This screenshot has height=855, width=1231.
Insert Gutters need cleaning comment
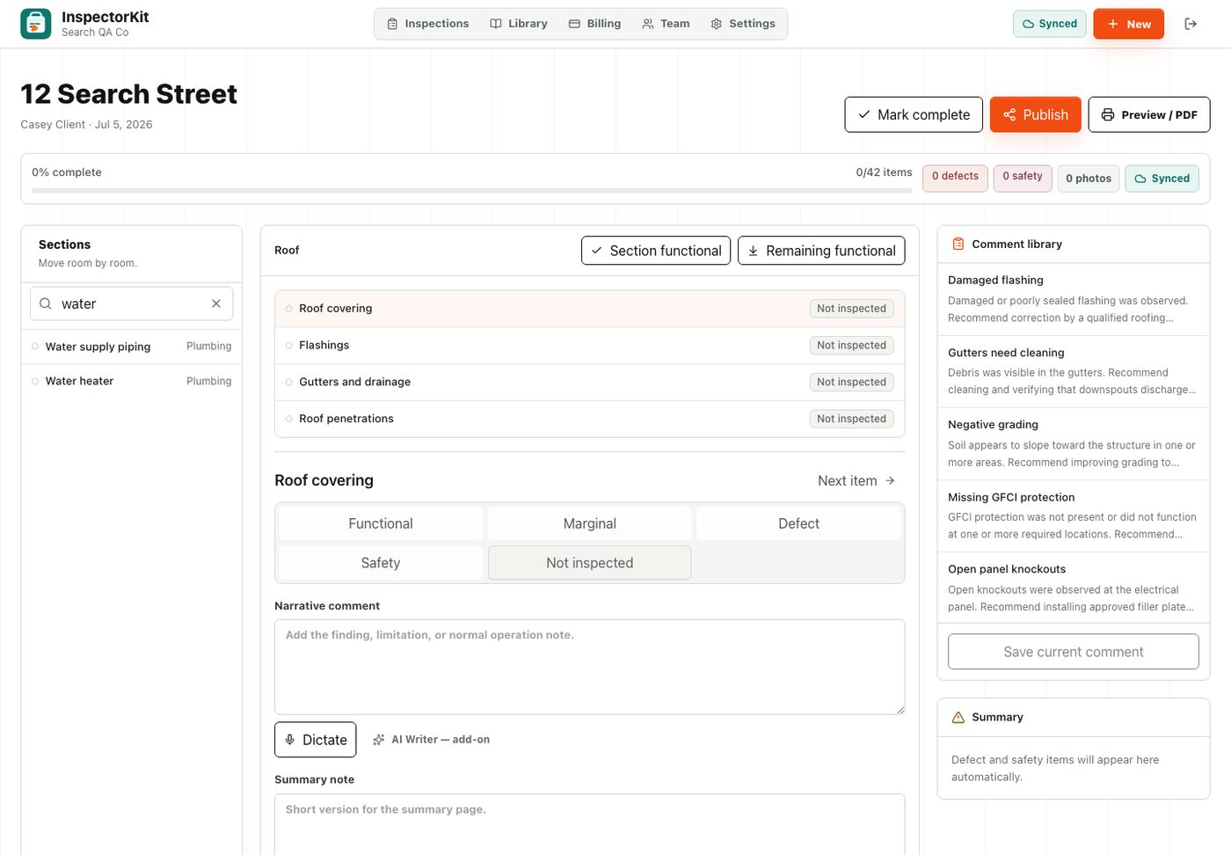pyautogui.click(x=1074, y=371)
